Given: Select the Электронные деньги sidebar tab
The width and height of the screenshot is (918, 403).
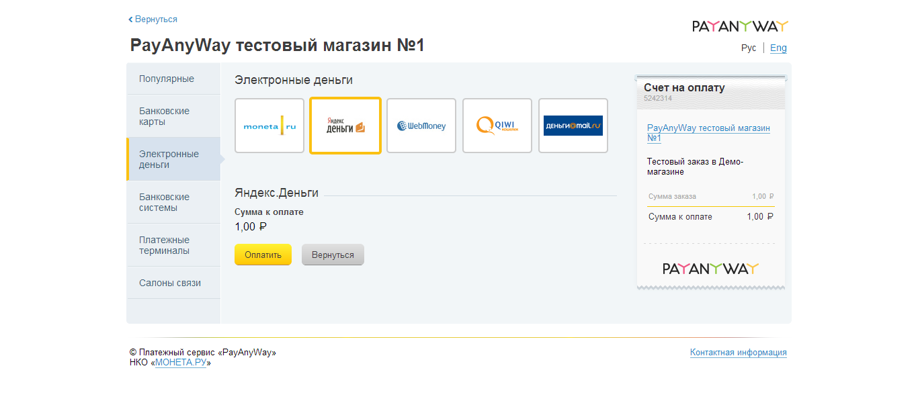Looking at the screenshot, I should click(x=169, y=159).
